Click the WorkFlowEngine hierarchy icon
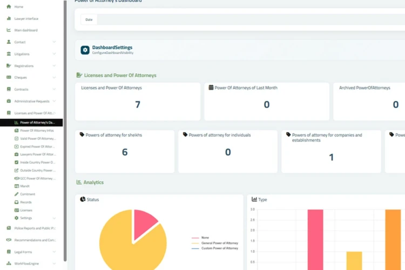The height and width of the screenshot is (270, 405). 9,264
